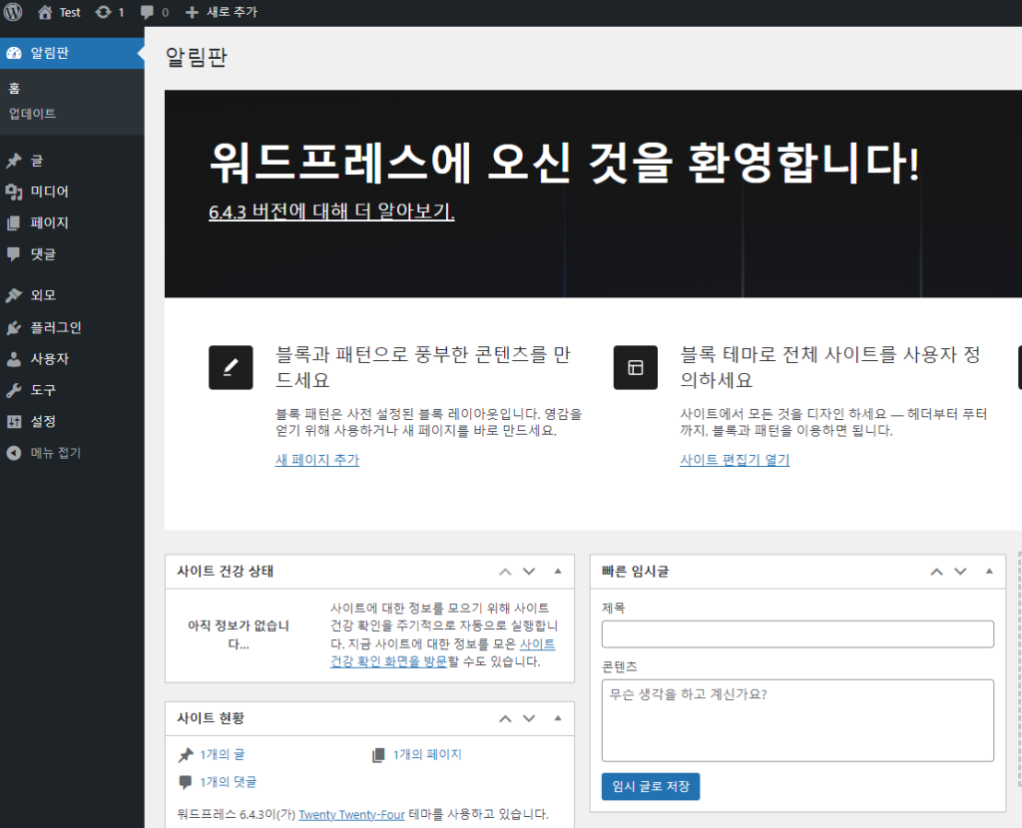This screenshot has height=828, width=1022.
Task: Click the 알림판 dashboard gauge icon
Action: point(14,53)
